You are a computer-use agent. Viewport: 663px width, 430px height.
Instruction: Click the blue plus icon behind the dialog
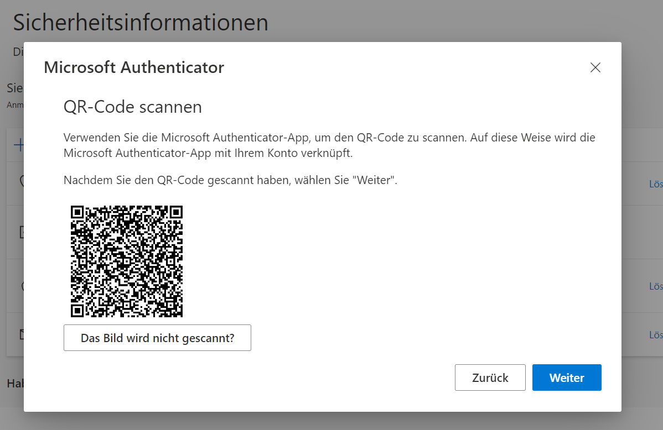19,145
